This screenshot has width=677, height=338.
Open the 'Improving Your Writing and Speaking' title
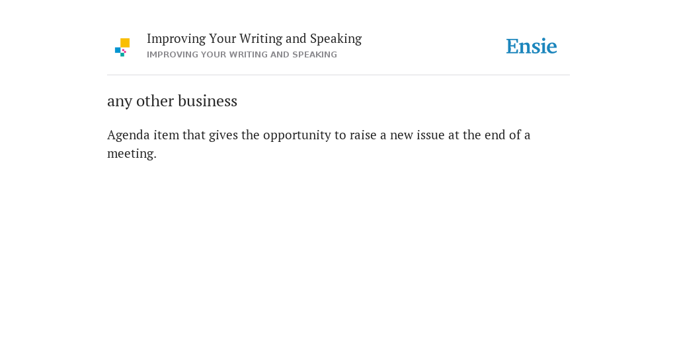point(255,39)
